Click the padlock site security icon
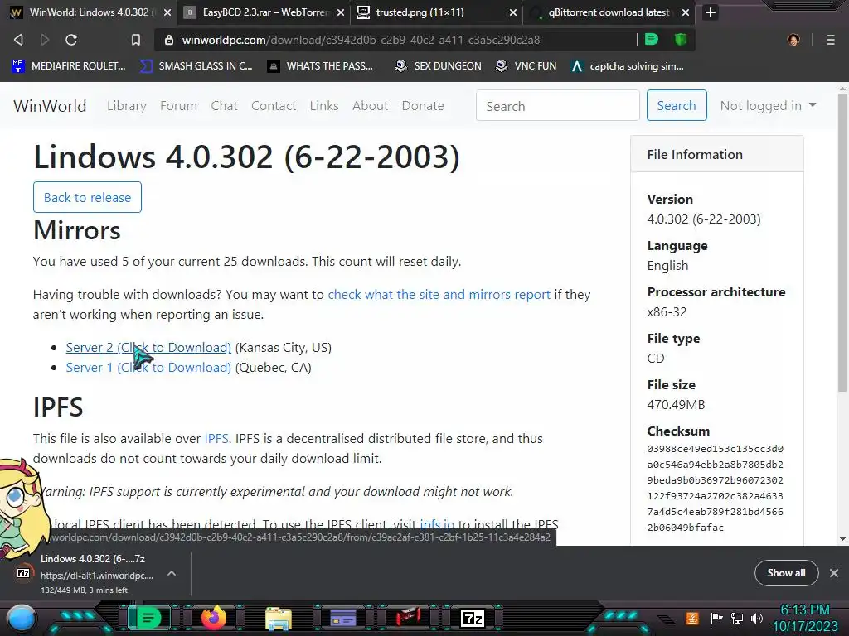The height and width of the screenshot is (636, 849). coord(169,40)
